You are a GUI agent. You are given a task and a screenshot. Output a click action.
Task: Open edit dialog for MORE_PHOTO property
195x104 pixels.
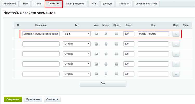[176, 34]
